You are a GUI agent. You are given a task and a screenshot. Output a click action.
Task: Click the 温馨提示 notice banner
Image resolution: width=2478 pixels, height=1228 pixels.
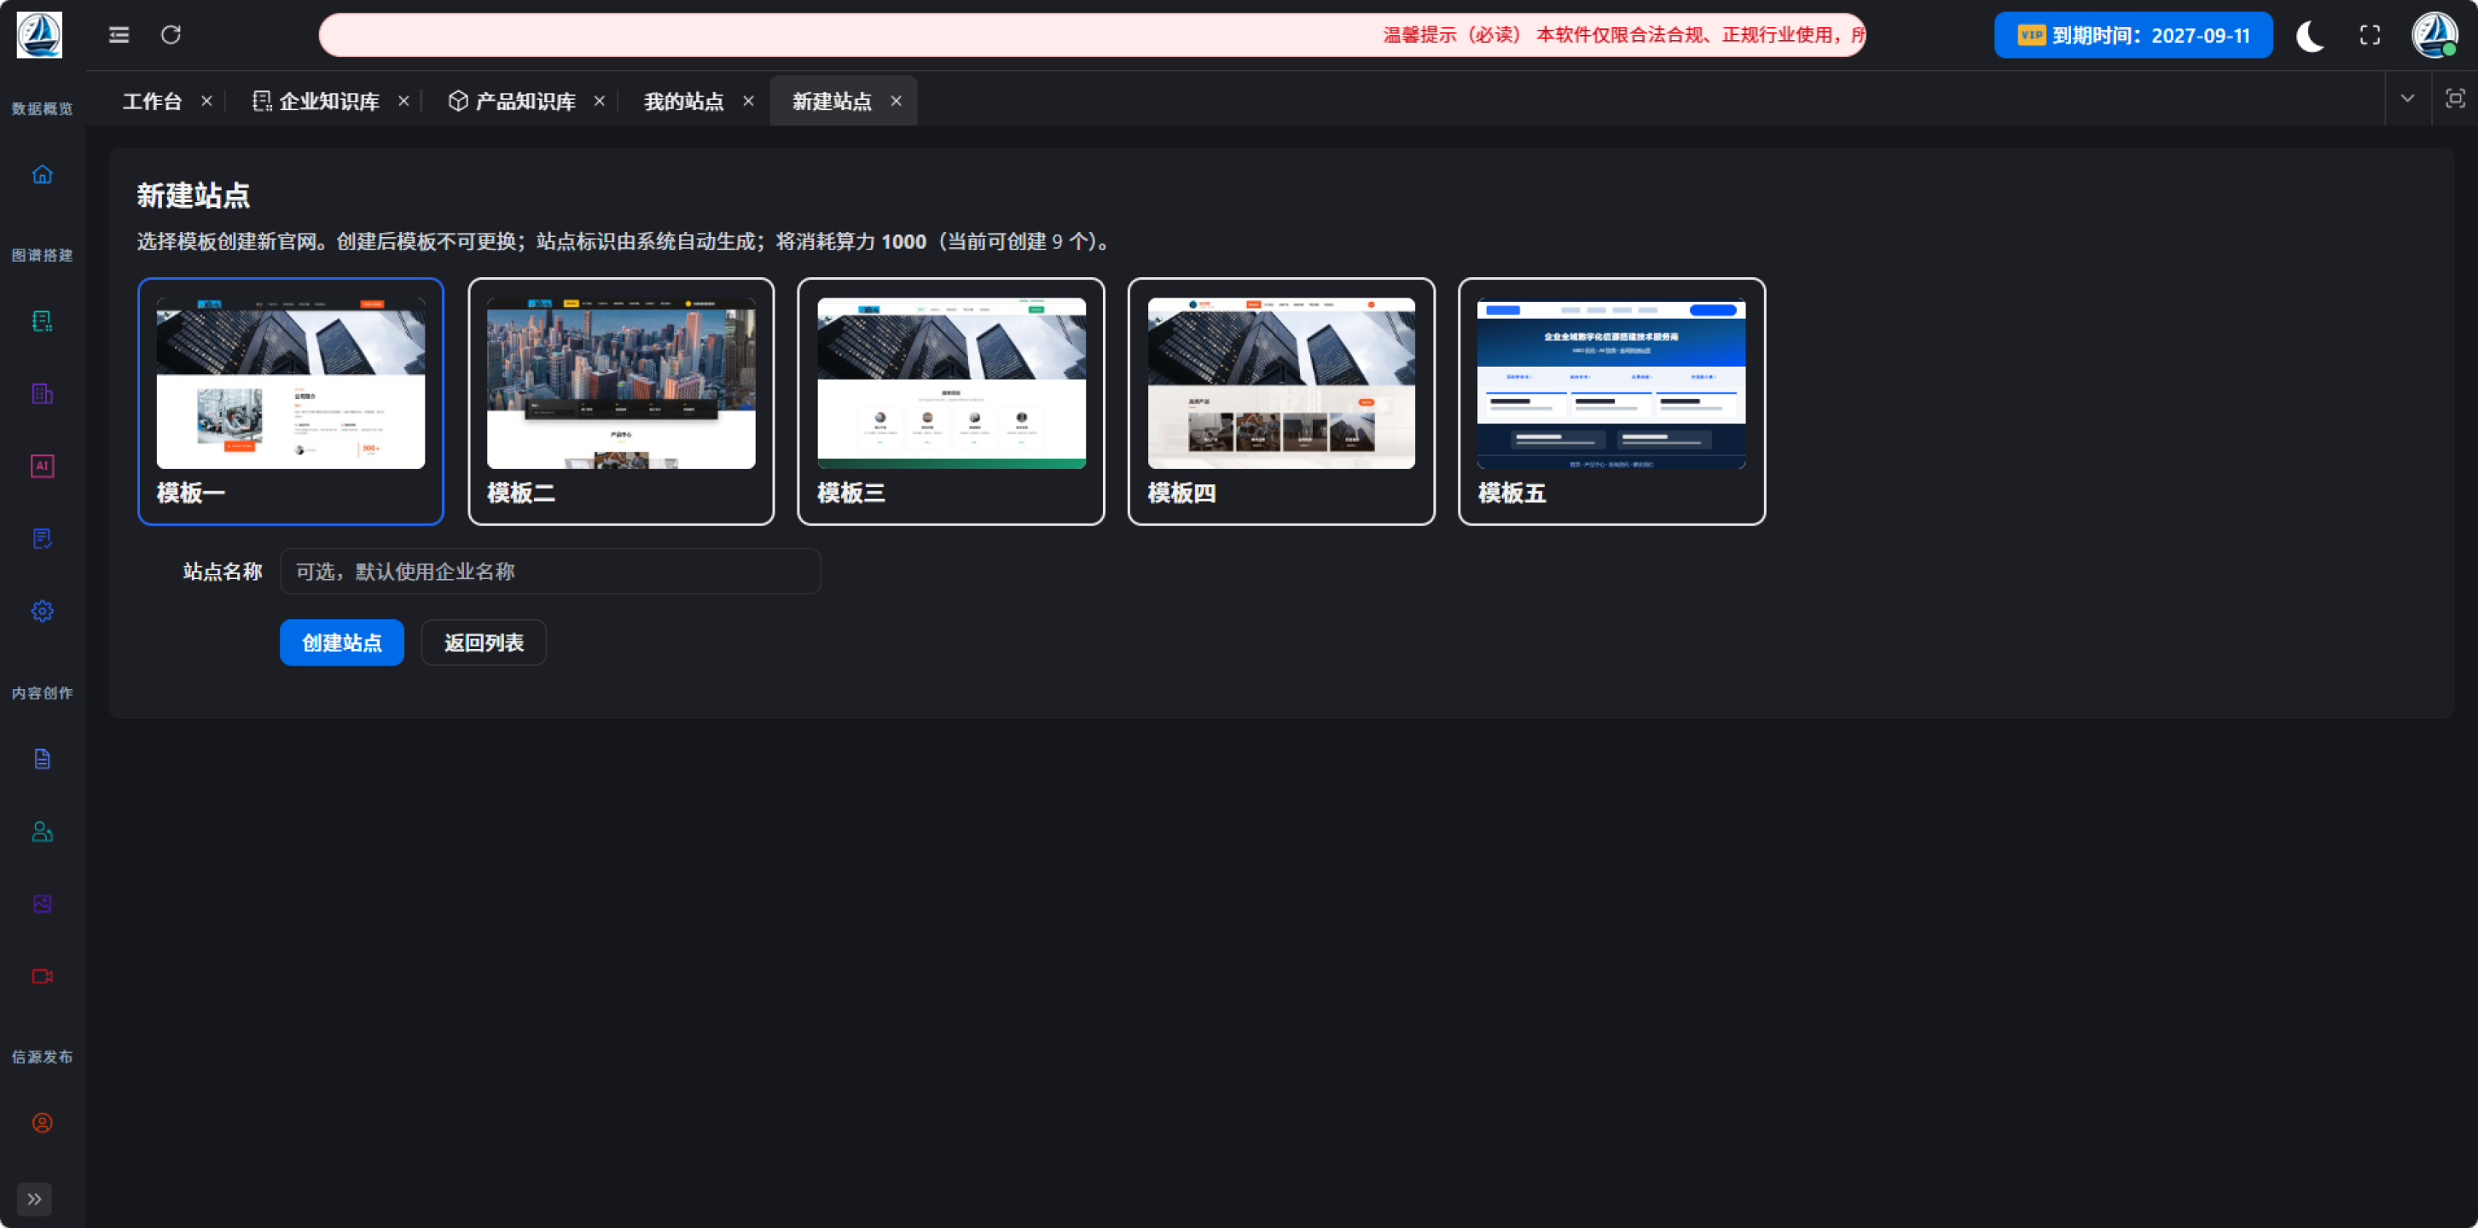(1092, 35)
